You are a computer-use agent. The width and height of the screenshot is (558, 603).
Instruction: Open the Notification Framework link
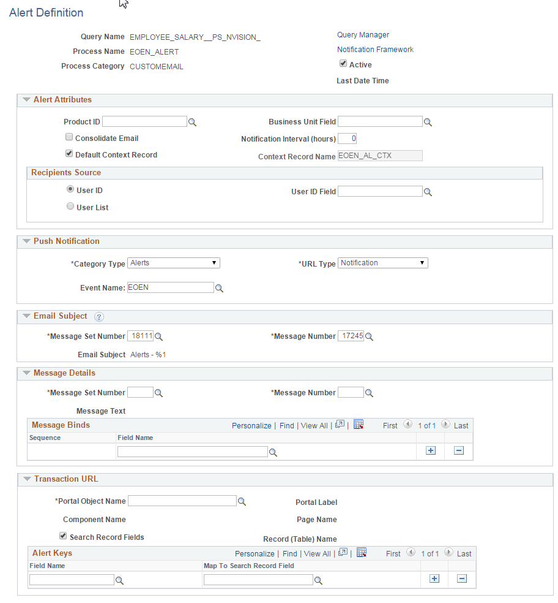click(375, 50)
